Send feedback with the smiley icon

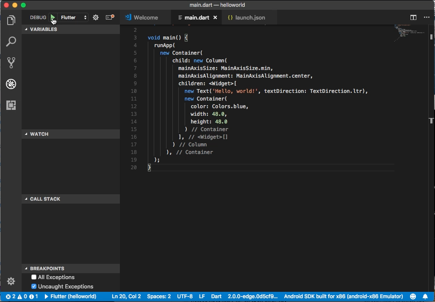(413, 296)
